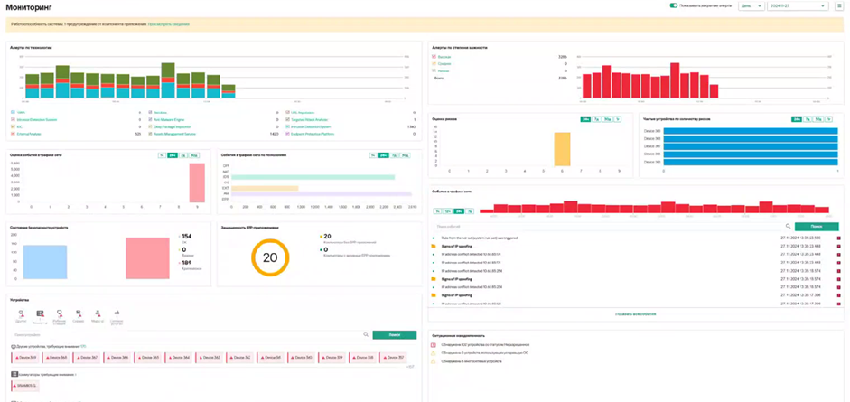Toggle the IOC technology checkbox
850x402 pixels.
[13, 126]
